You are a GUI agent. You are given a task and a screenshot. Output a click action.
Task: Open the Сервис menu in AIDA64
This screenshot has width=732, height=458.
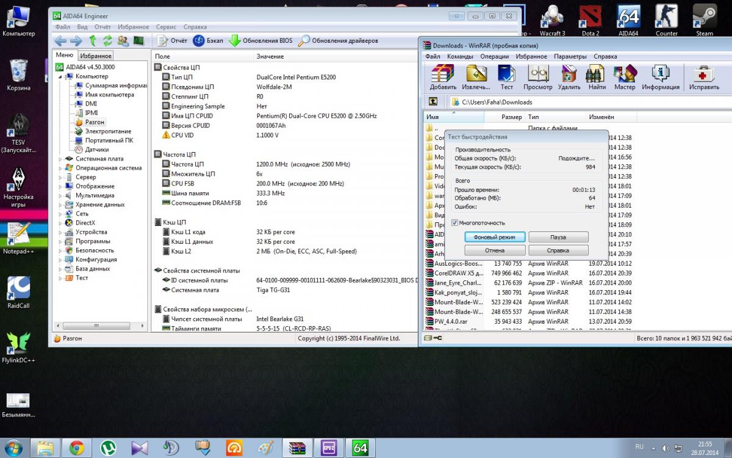click(x=166, y=27)
